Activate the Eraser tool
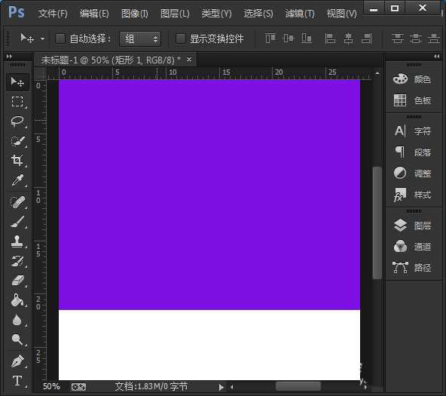The image size is (446, 396). pyautogui.click(x=17, y=281)
